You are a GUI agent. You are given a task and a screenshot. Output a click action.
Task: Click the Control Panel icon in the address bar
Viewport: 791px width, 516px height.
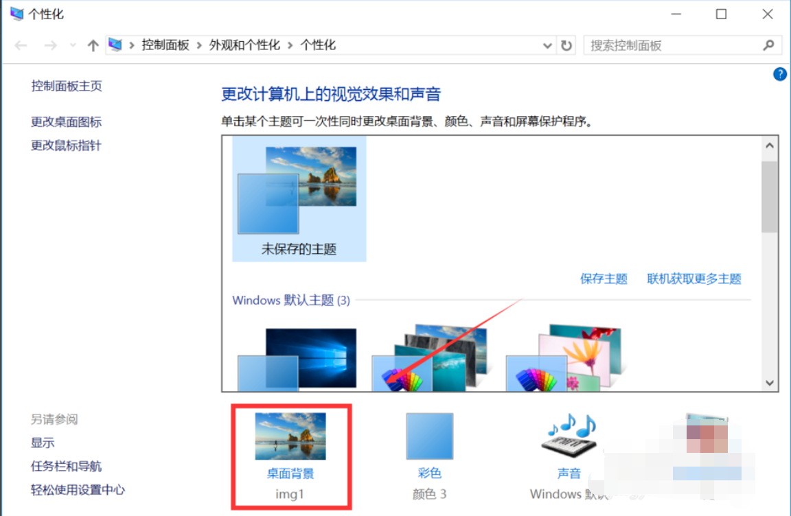pos(115,44)
